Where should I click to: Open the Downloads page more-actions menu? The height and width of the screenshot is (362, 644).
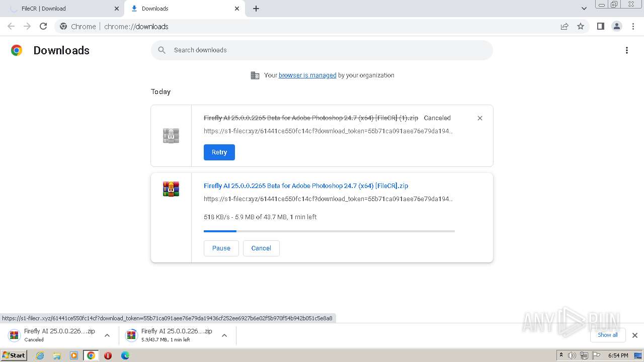click(626, 50)
